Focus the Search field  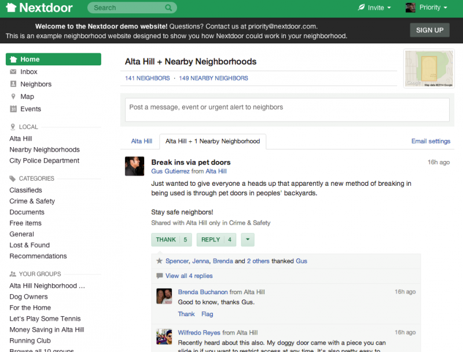[132, 8]
